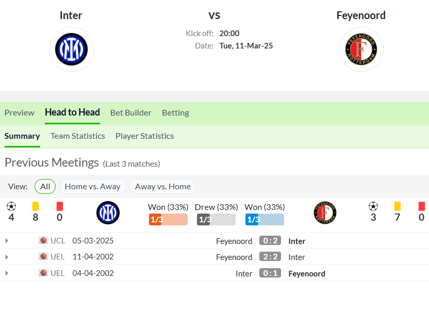Click the Feyenoord logo in the head-to-head stats row
The width and height of the screenshot is (429, 311).
pyautogui.click(x=325, y=212)
